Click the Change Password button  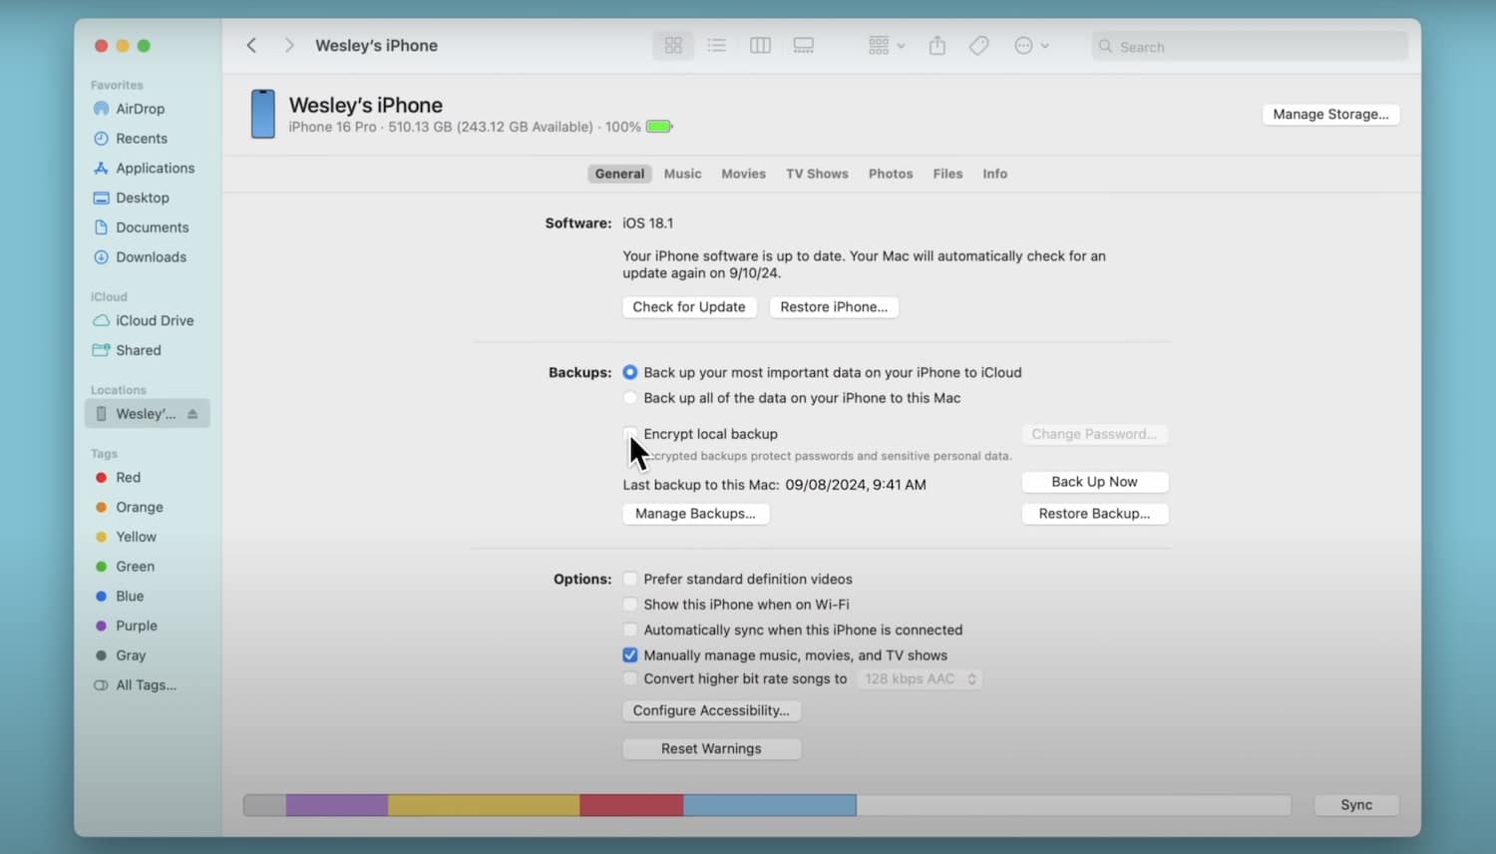pos(1094,434)
